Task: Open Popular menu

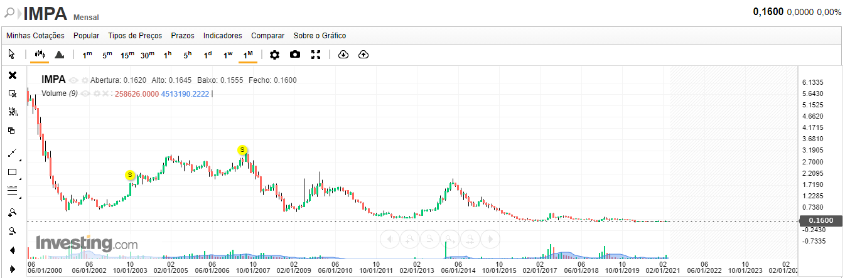Action: click(x=86, y=36)
